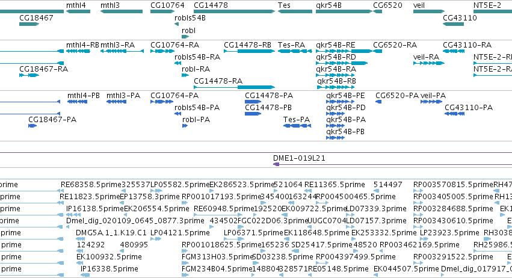The height and width of the screenshot is (278, 512).
Task: Select EST LP05582.5prime
Action: [180, 185]
